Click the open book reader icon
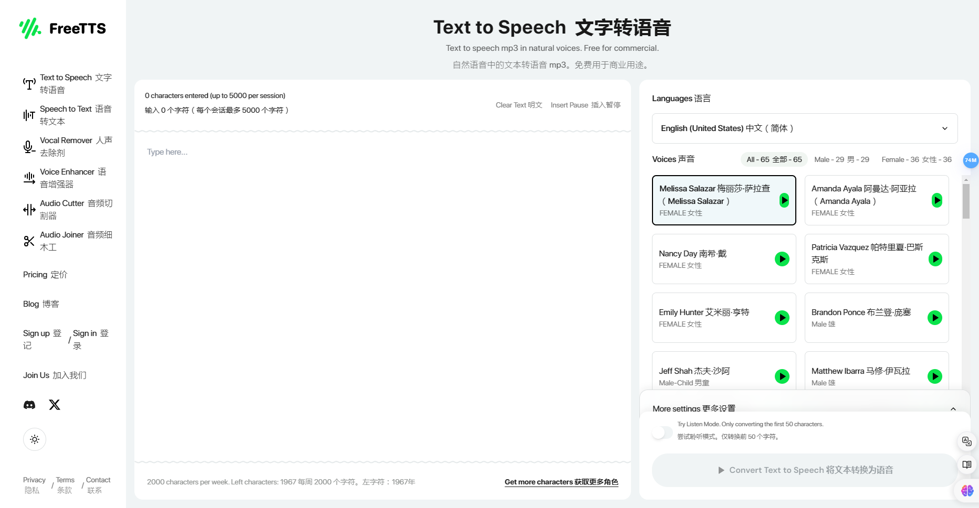Screen dimensions: 979x508 pyautogui.click(x=967, y=464)
